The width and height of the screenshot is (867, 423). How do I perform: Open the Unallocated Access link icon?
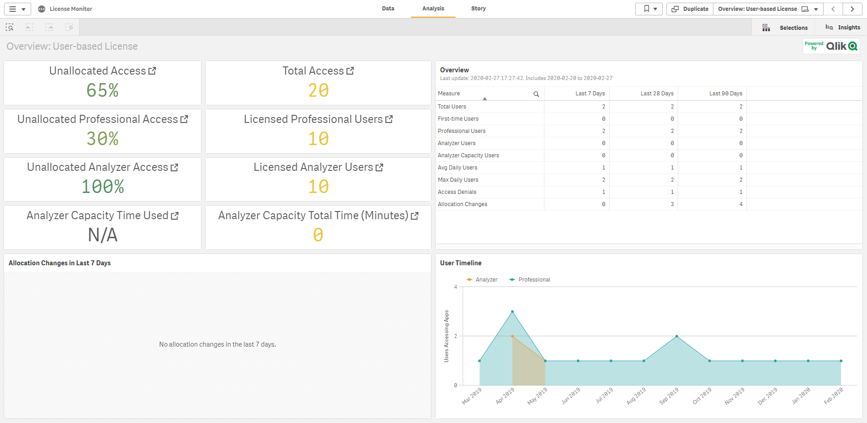tap(152, 71)
